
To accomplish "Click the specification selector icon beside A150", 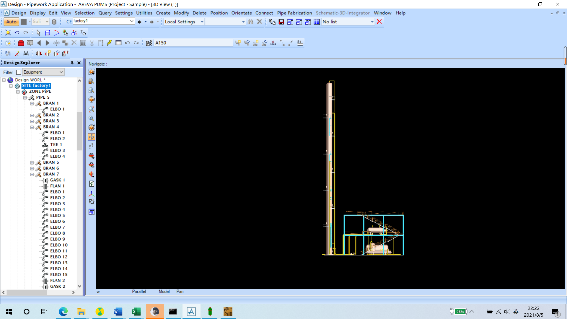I will (x=149, y=43).
